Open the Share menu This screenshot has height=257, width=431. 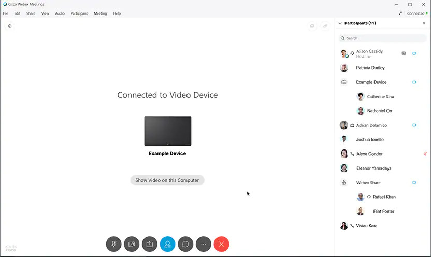click(x=31, y=13)
